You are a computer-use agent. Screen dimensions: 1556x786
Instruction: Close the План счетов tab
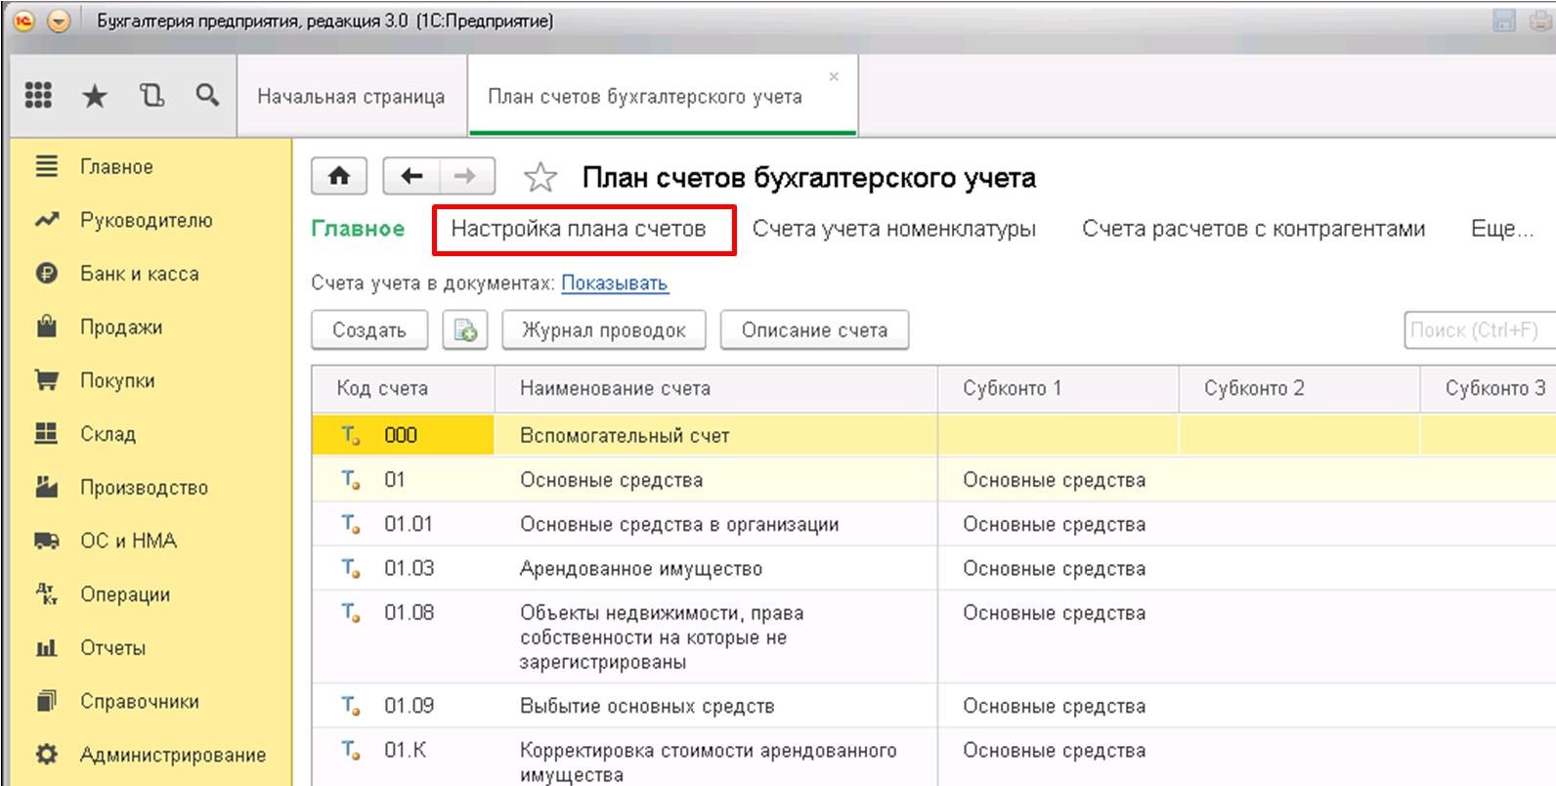point(834,76)
